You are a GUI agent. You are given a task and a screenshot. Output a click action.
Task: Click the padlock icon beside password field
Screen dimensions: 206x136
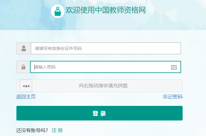(23, 67)
